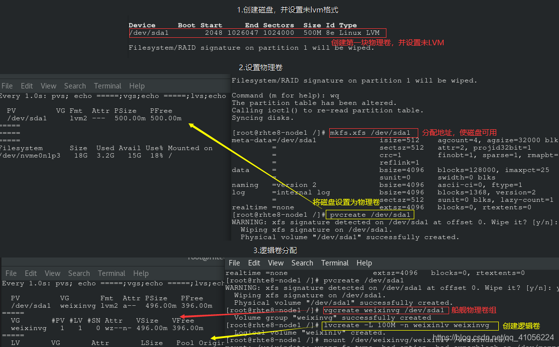Open View menu in terminal running vgcreate
The width and height of the screenshot is (559, 347).
[x=276, y=263]
